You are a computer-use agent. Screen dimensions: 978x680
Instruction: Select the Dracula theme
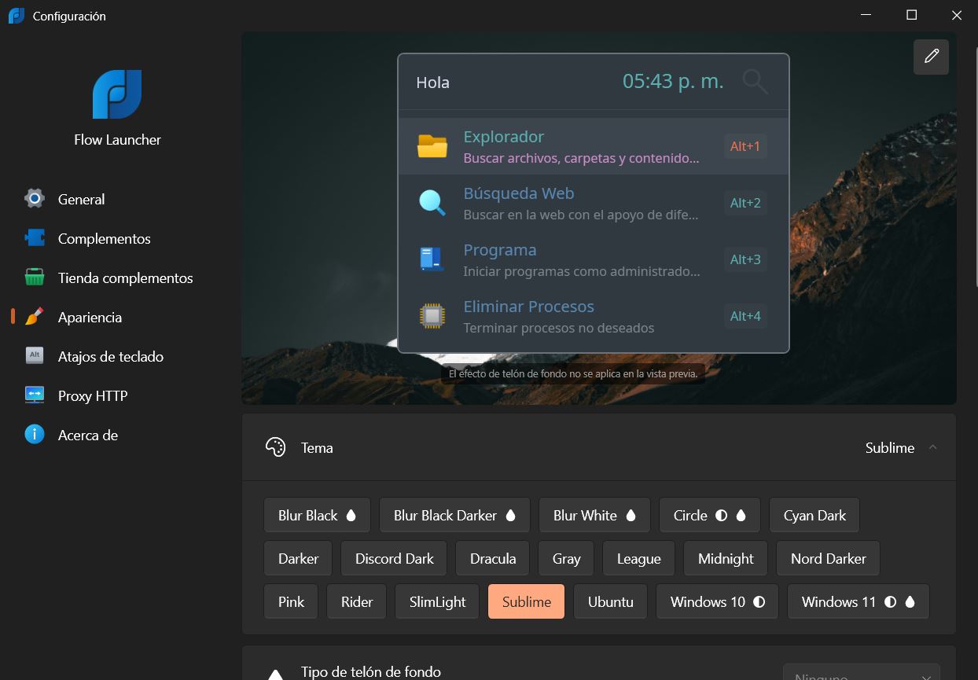(493, 559)
